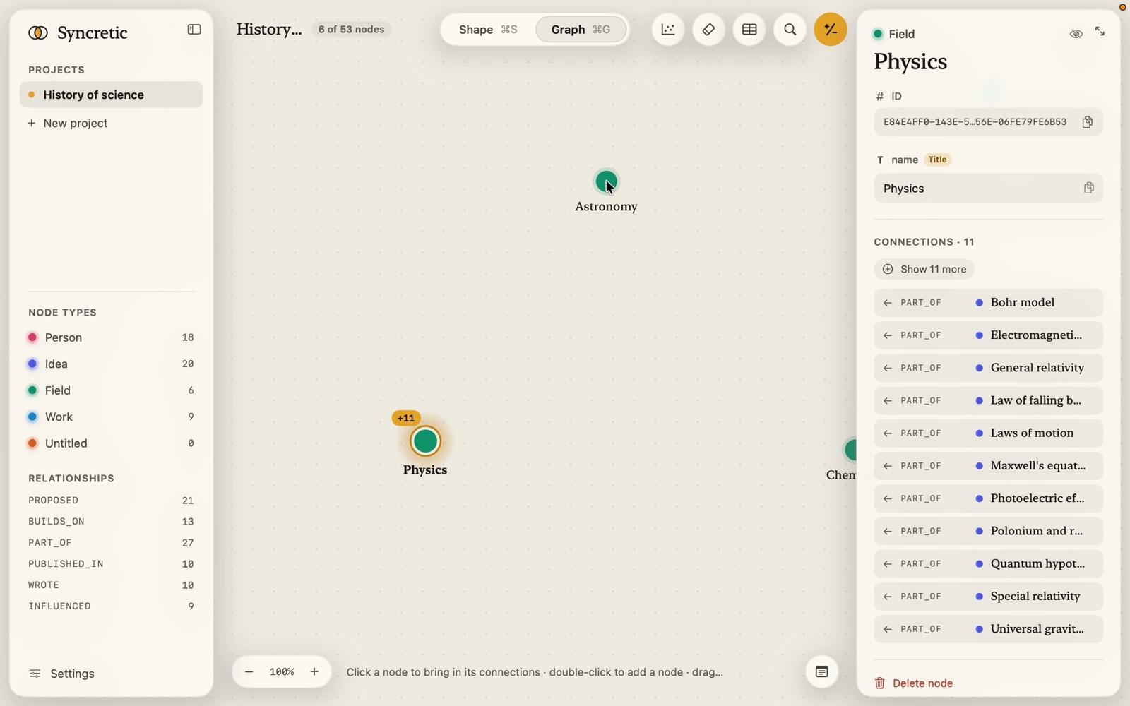
Task: Click the Physics heading in details panel
Action: coord(910,62)
